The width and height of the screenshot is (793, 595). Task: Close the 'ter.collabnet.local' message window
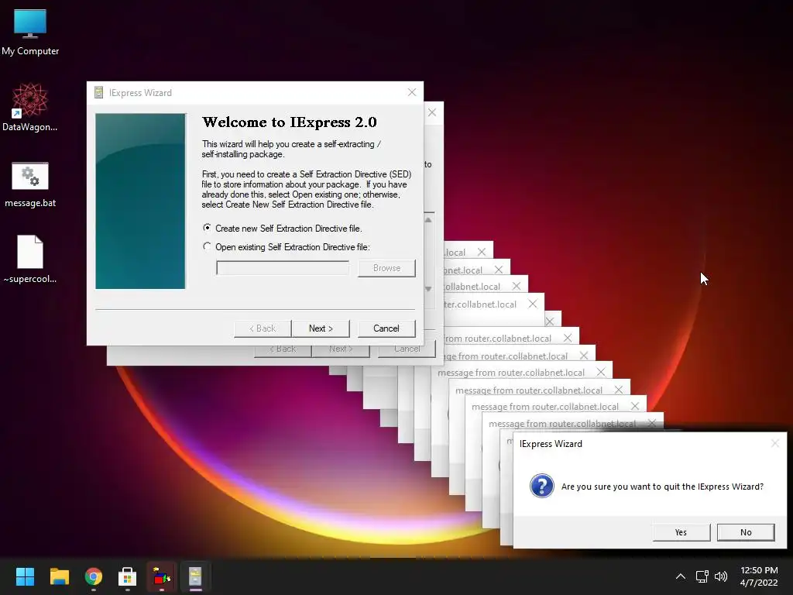point(533,304)
